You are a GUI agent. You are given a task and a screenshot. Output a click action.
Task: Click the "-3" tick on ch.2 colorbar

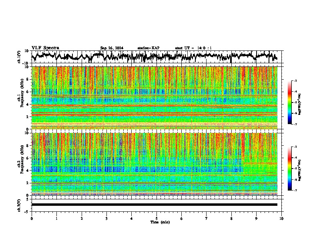pos(295,147)
